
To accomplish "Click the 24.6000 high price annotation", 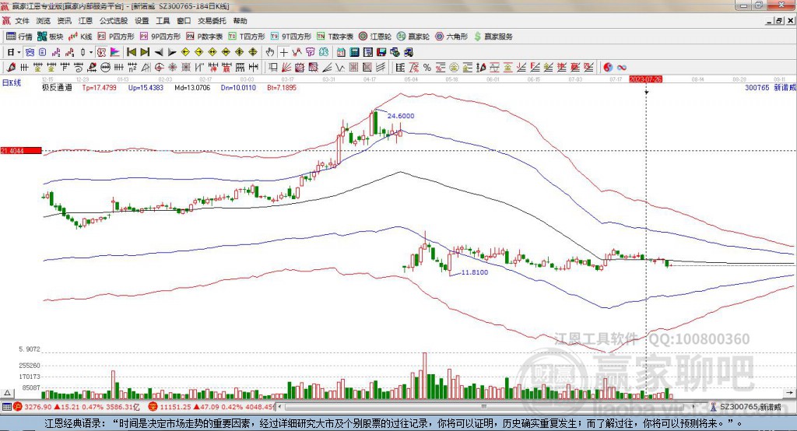I will coord(401,116).
